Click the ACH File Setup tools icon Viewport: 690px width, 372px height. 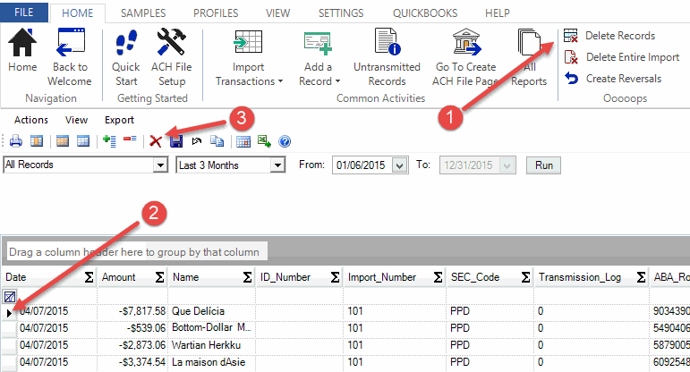(x=171, y=56)
